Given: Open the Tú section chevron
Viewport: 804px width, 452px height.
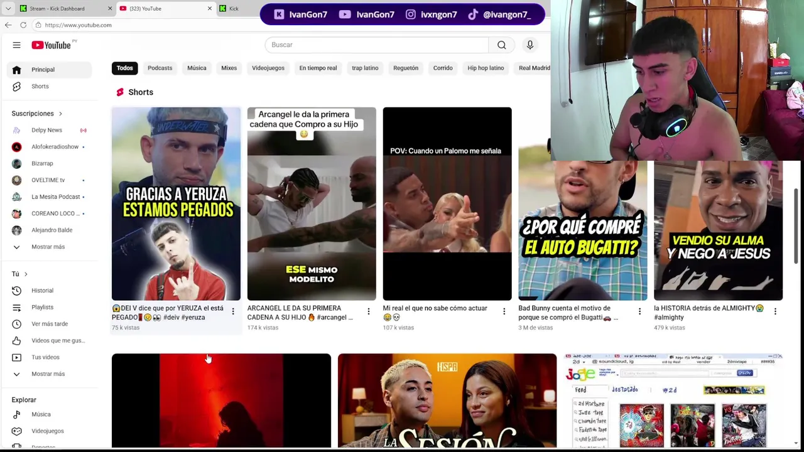Looking at the screenshot, I should click(x=26, y=274).
